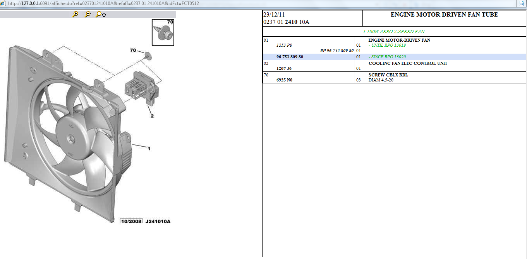Click the compatibility view icon in address bar
527x259 pixels.
(x=521, y=3)
